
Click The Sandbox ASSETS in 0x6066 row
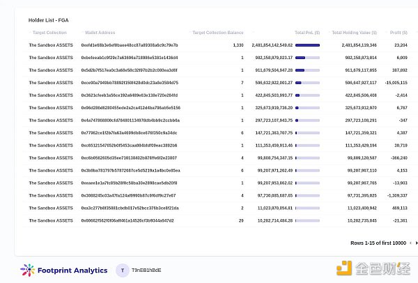click(x=51, y=220)
